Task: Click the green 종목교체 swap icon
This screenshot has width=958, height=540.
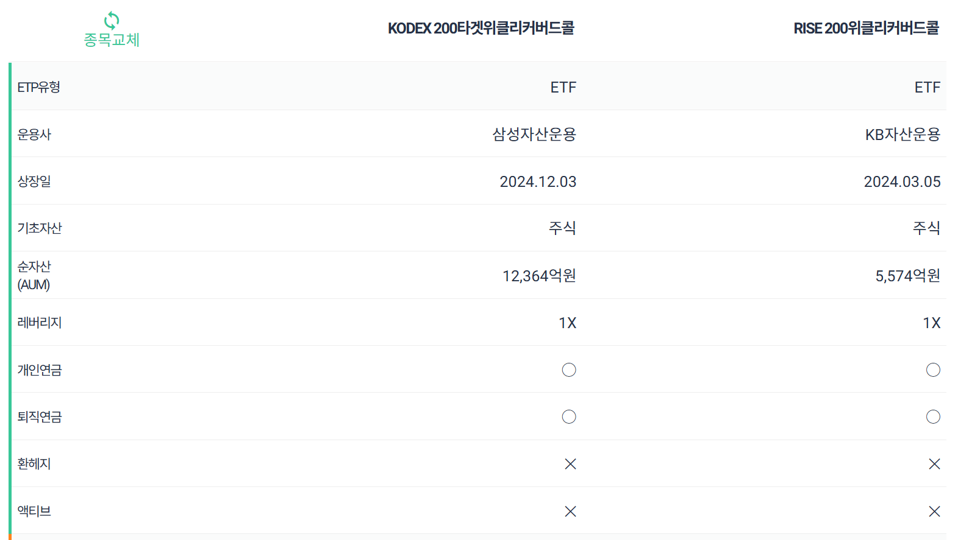Action: coord(112,20)
